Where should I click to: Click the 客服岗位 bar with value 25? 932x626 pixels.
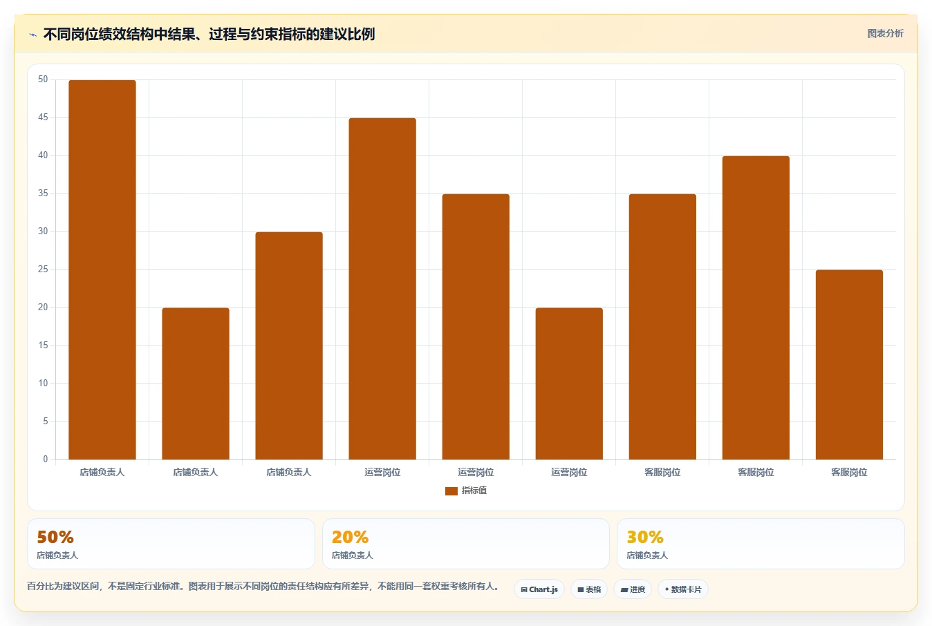pyautogui.click(x=849, y=365)
